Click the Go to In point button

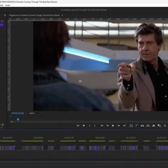click(x=102, y=126)
